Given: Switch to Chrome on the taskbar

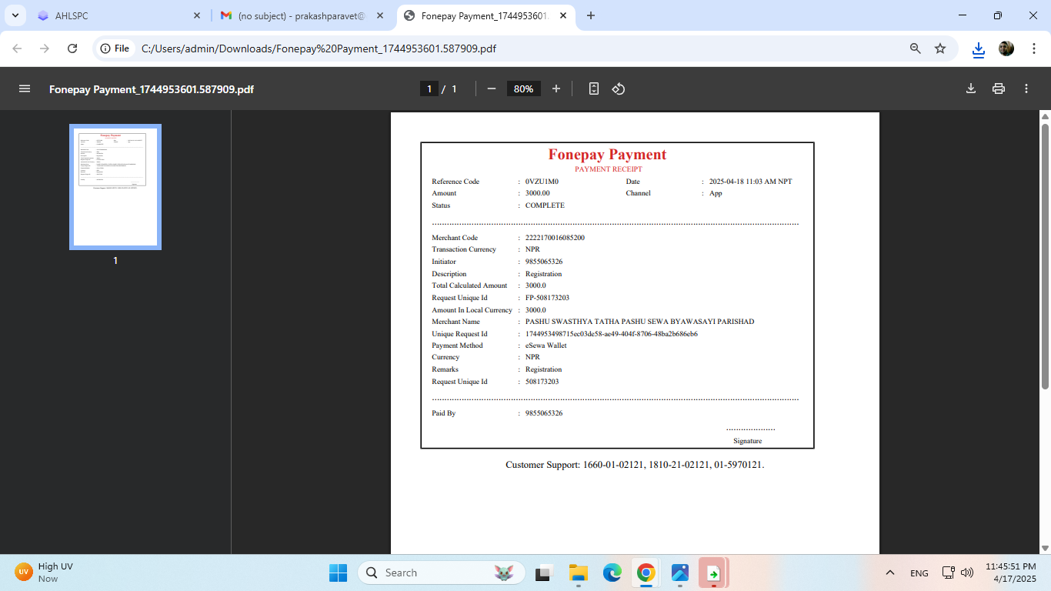Looking at the screenshot, I should (646, 573).
